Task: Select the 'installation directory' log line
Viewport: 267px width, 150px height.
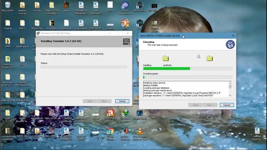Action: 182,93
